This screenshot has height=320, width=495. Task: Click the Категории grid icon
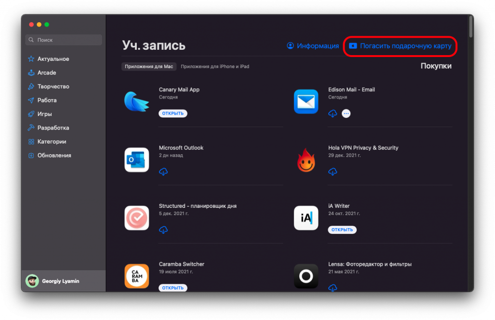click(31, 141)
